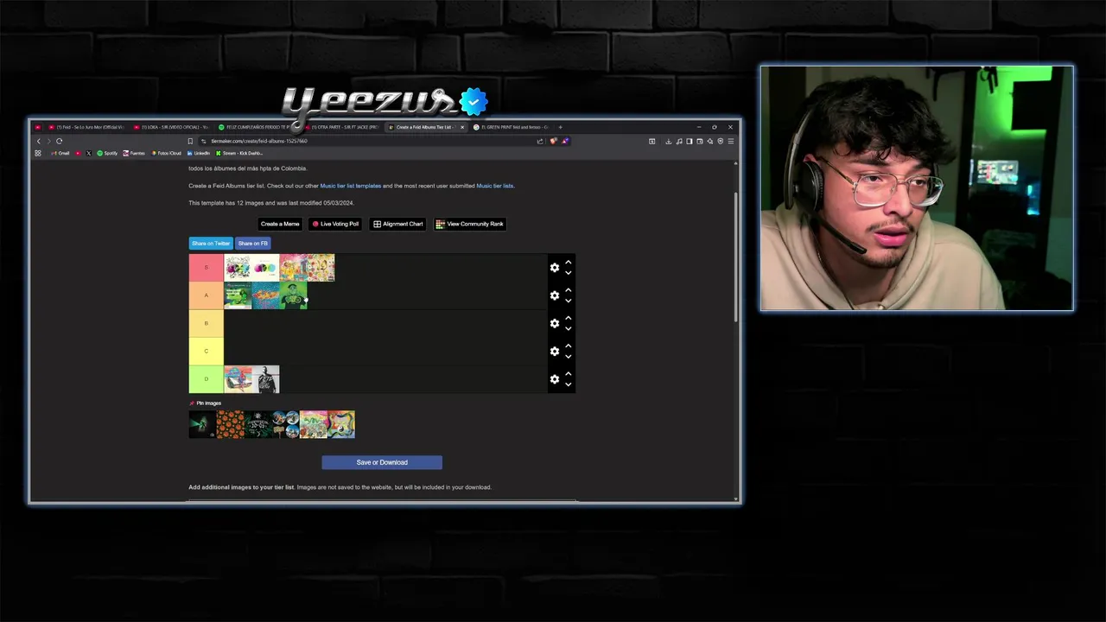This screenshot has height=622, width=1106.
Task: Click the orange A tier label
Action: [x=207, y=295]
